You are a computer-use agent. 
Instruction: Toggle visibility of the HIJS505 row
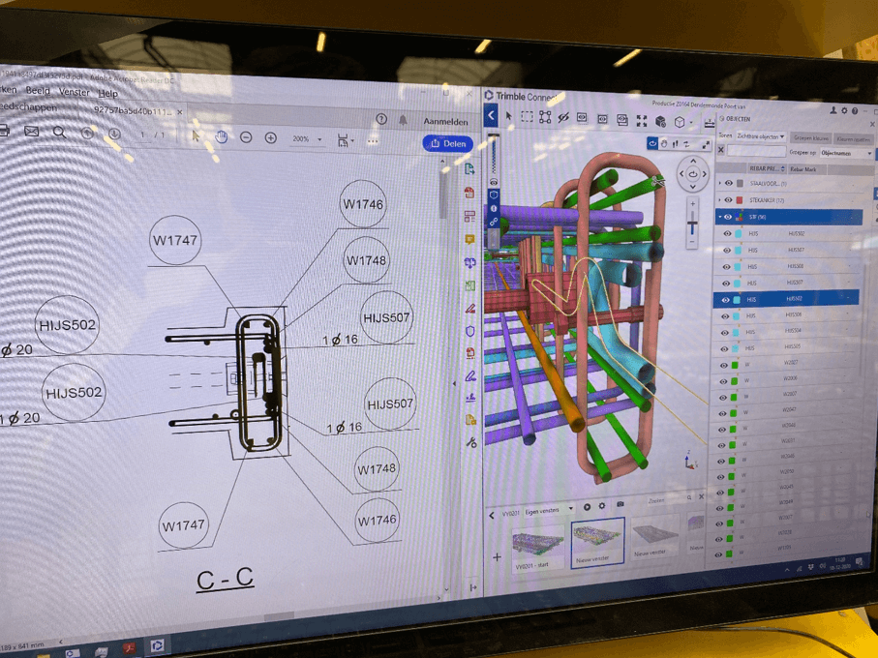(x=723, y=348)
